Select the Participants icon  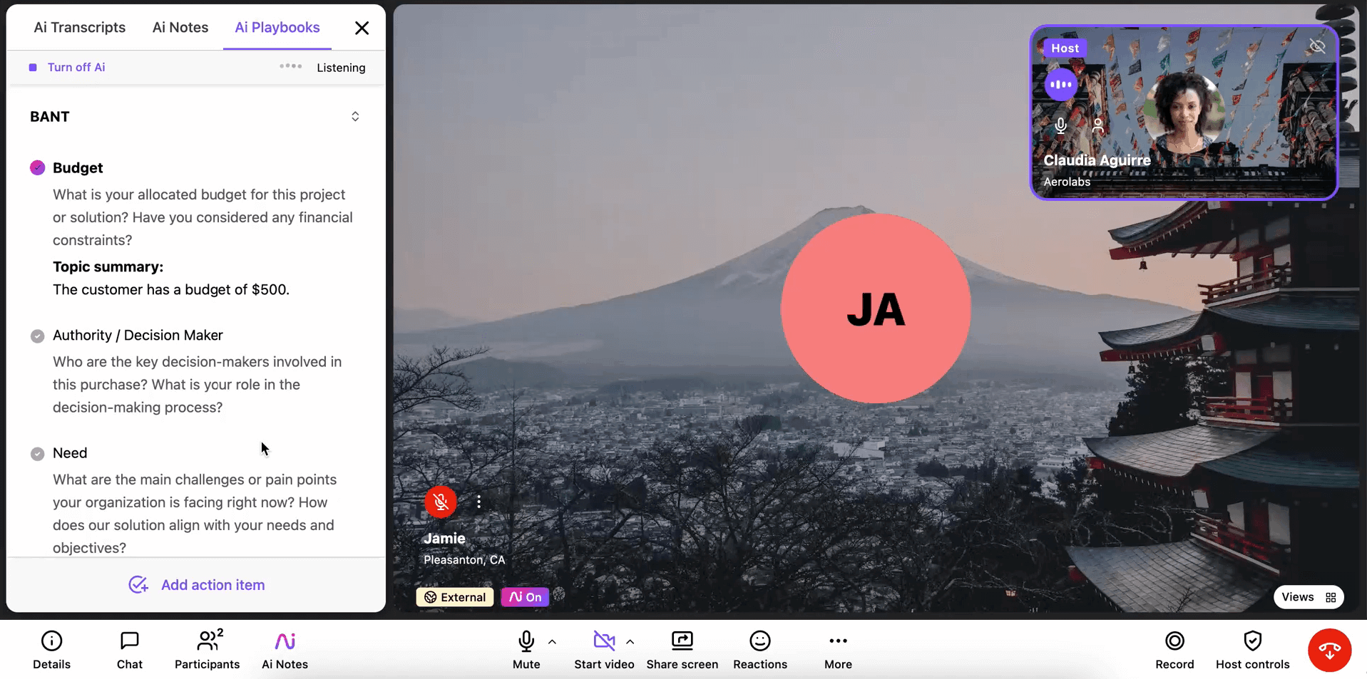pyautogui.click(x=207, y=648)
